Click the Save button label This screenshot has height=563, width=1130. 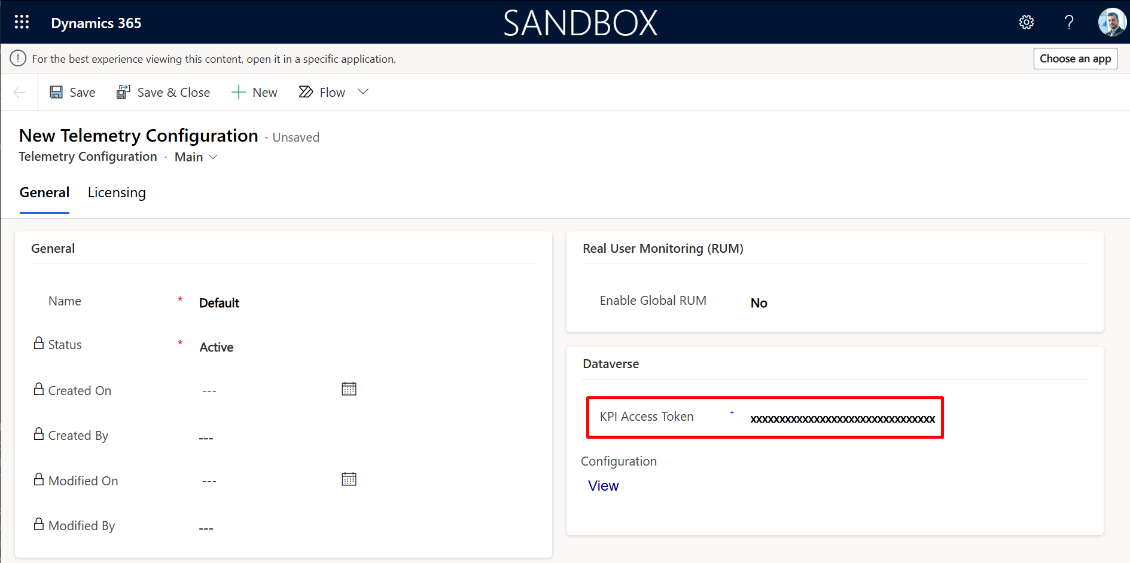[x=83, y=93]
